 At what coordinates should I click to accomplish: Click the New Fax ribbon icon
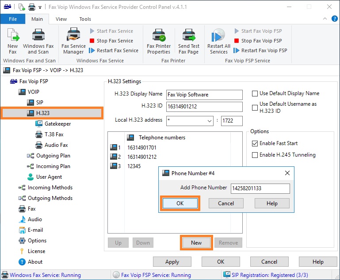coord(13,41)
